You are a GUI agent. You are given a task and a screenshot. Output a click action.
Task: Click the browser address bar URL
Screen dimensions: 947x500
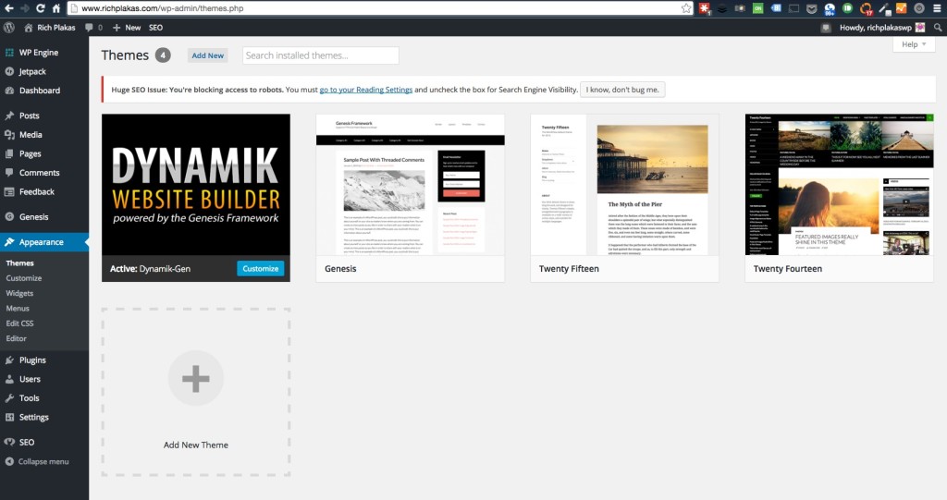click(162, 8)
